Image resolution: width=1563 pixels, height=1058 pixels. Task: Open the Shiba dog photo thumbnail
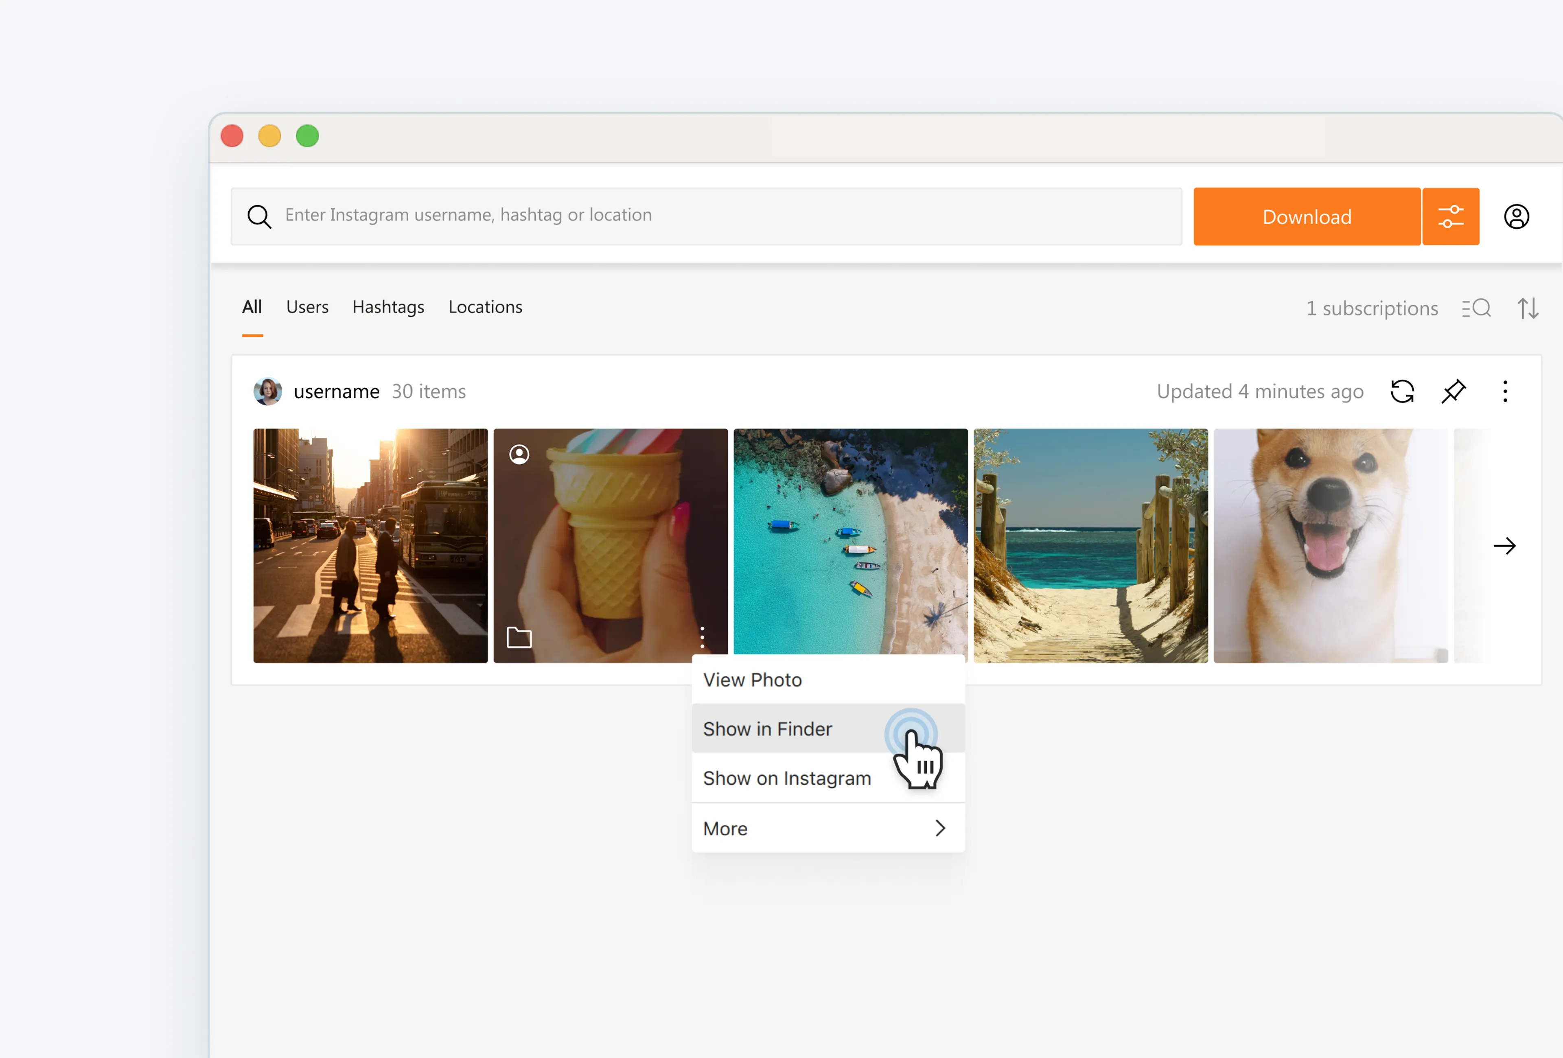pyautogui.click(x=1330, y=545)
